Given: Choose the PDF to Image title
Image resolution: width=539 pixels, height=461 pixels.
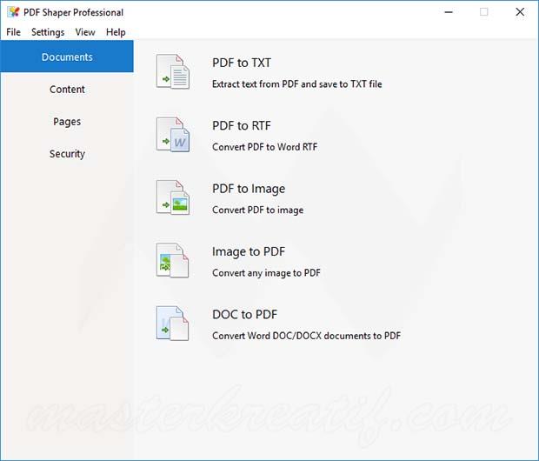Looking at the screenshot, I should point(249,189).
